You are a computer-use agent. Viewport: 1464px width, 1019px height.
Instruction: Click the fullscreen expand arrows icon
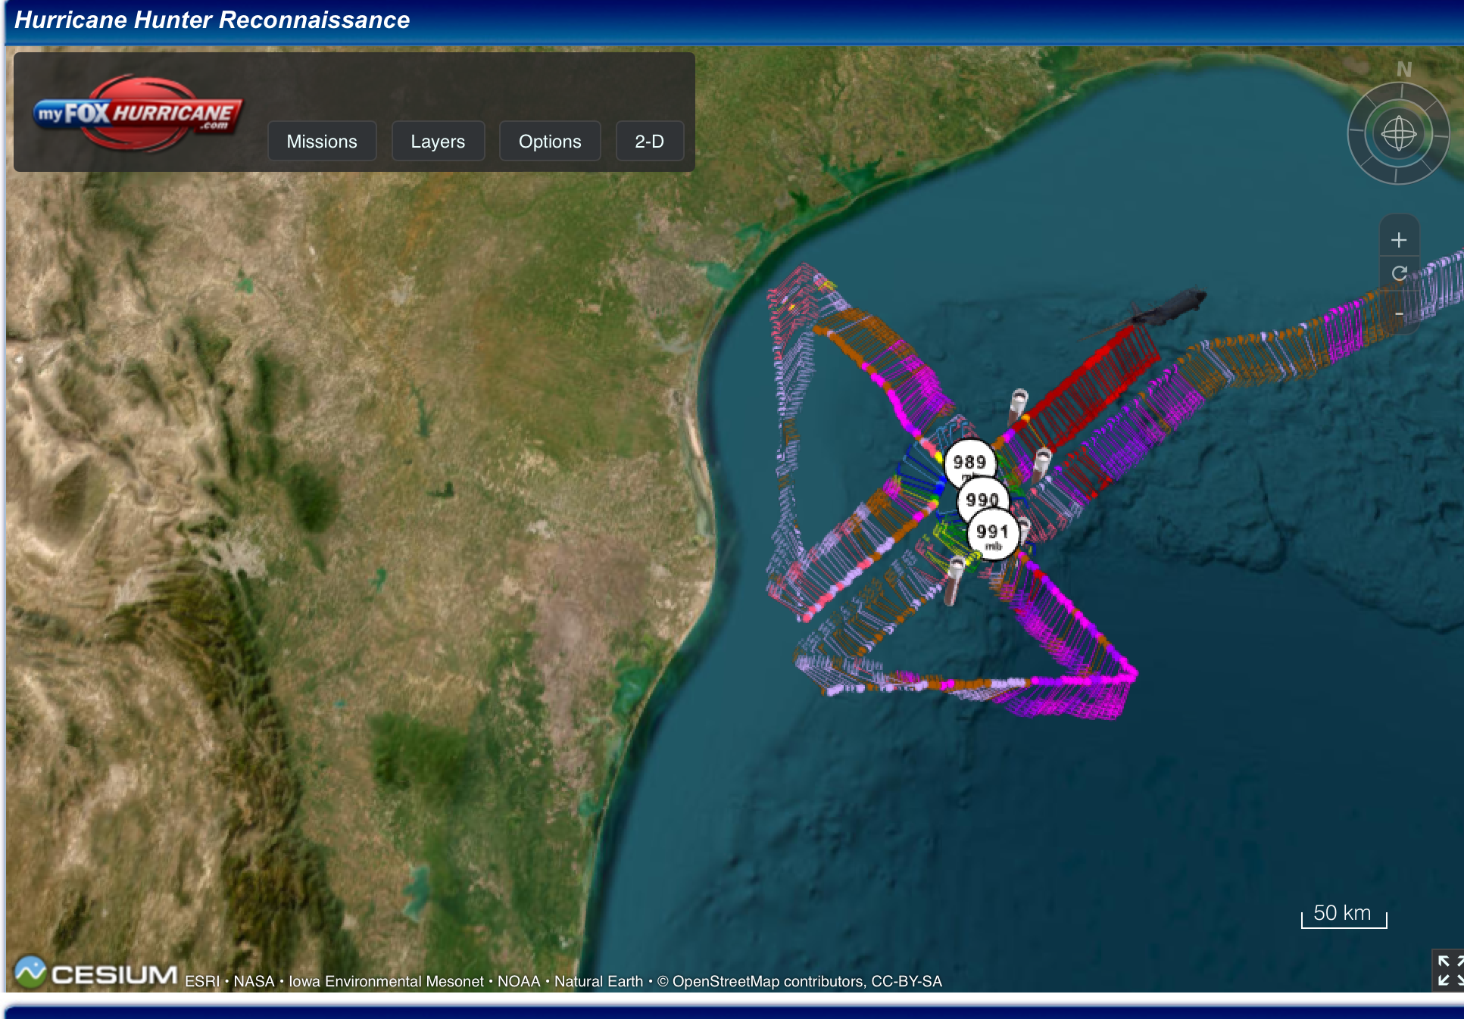click(x=1449, y=971)
